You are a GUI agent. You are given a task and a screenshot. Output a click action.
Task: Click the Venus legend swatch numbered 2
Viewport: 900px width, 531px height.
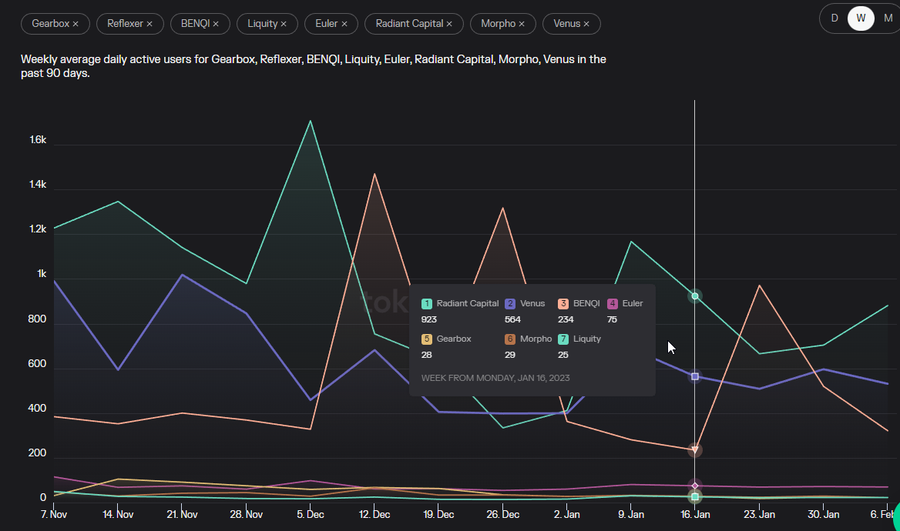point(510,304)
